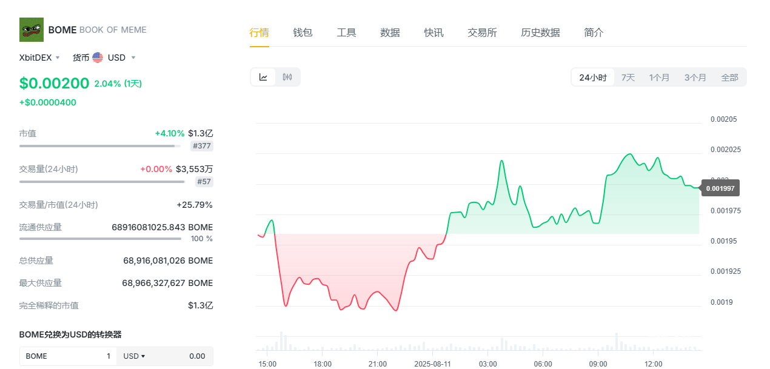The height and width of the screenshot is (369, 770).
Task: Open the 快讯 news tab
Action: pyautogui.click(x=434, y=33)
